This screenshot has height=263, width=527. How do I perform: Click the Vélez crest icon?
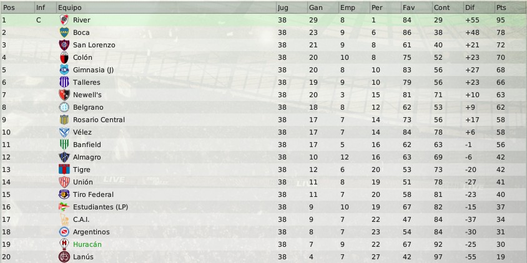point(64,132)
